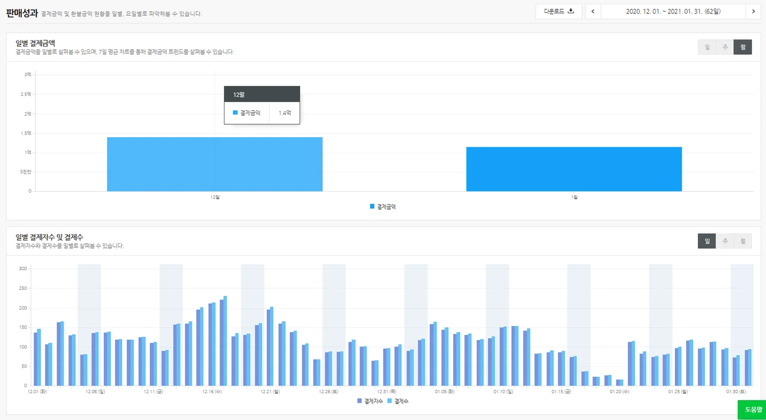Click the 12.21 (월) axis date label
Viewport: 766px width, 420px height.
coord(270,392)
